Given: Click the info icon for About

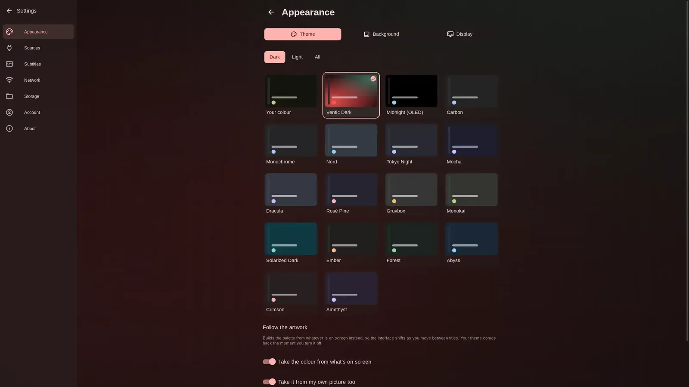Looking at the screenshot, I should coord(9,129).
